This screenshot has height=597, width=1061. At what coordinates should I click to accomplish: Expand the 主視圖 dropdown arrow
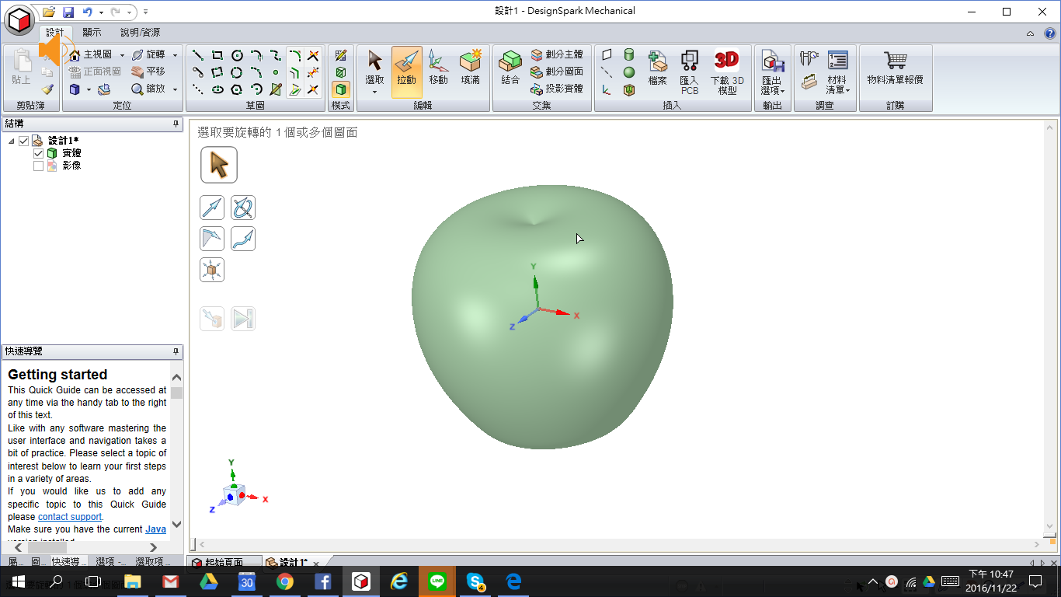pos(122,55)
